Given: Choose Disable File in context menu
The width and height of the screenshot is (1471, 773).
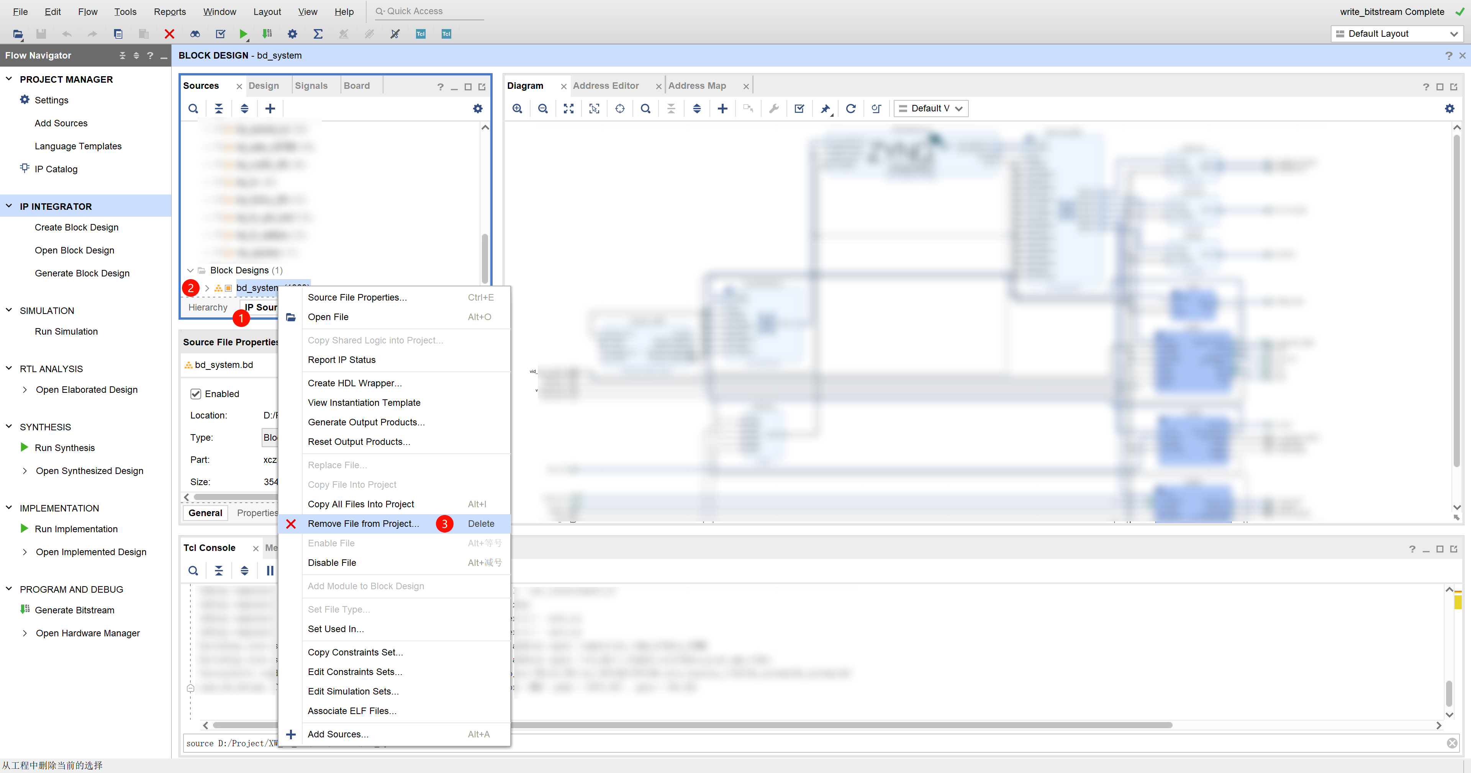Looking at the screenshot, I should point(394,562).
